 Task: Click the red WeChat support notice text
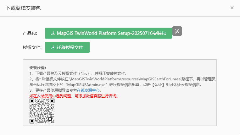(x=74, y=96)
